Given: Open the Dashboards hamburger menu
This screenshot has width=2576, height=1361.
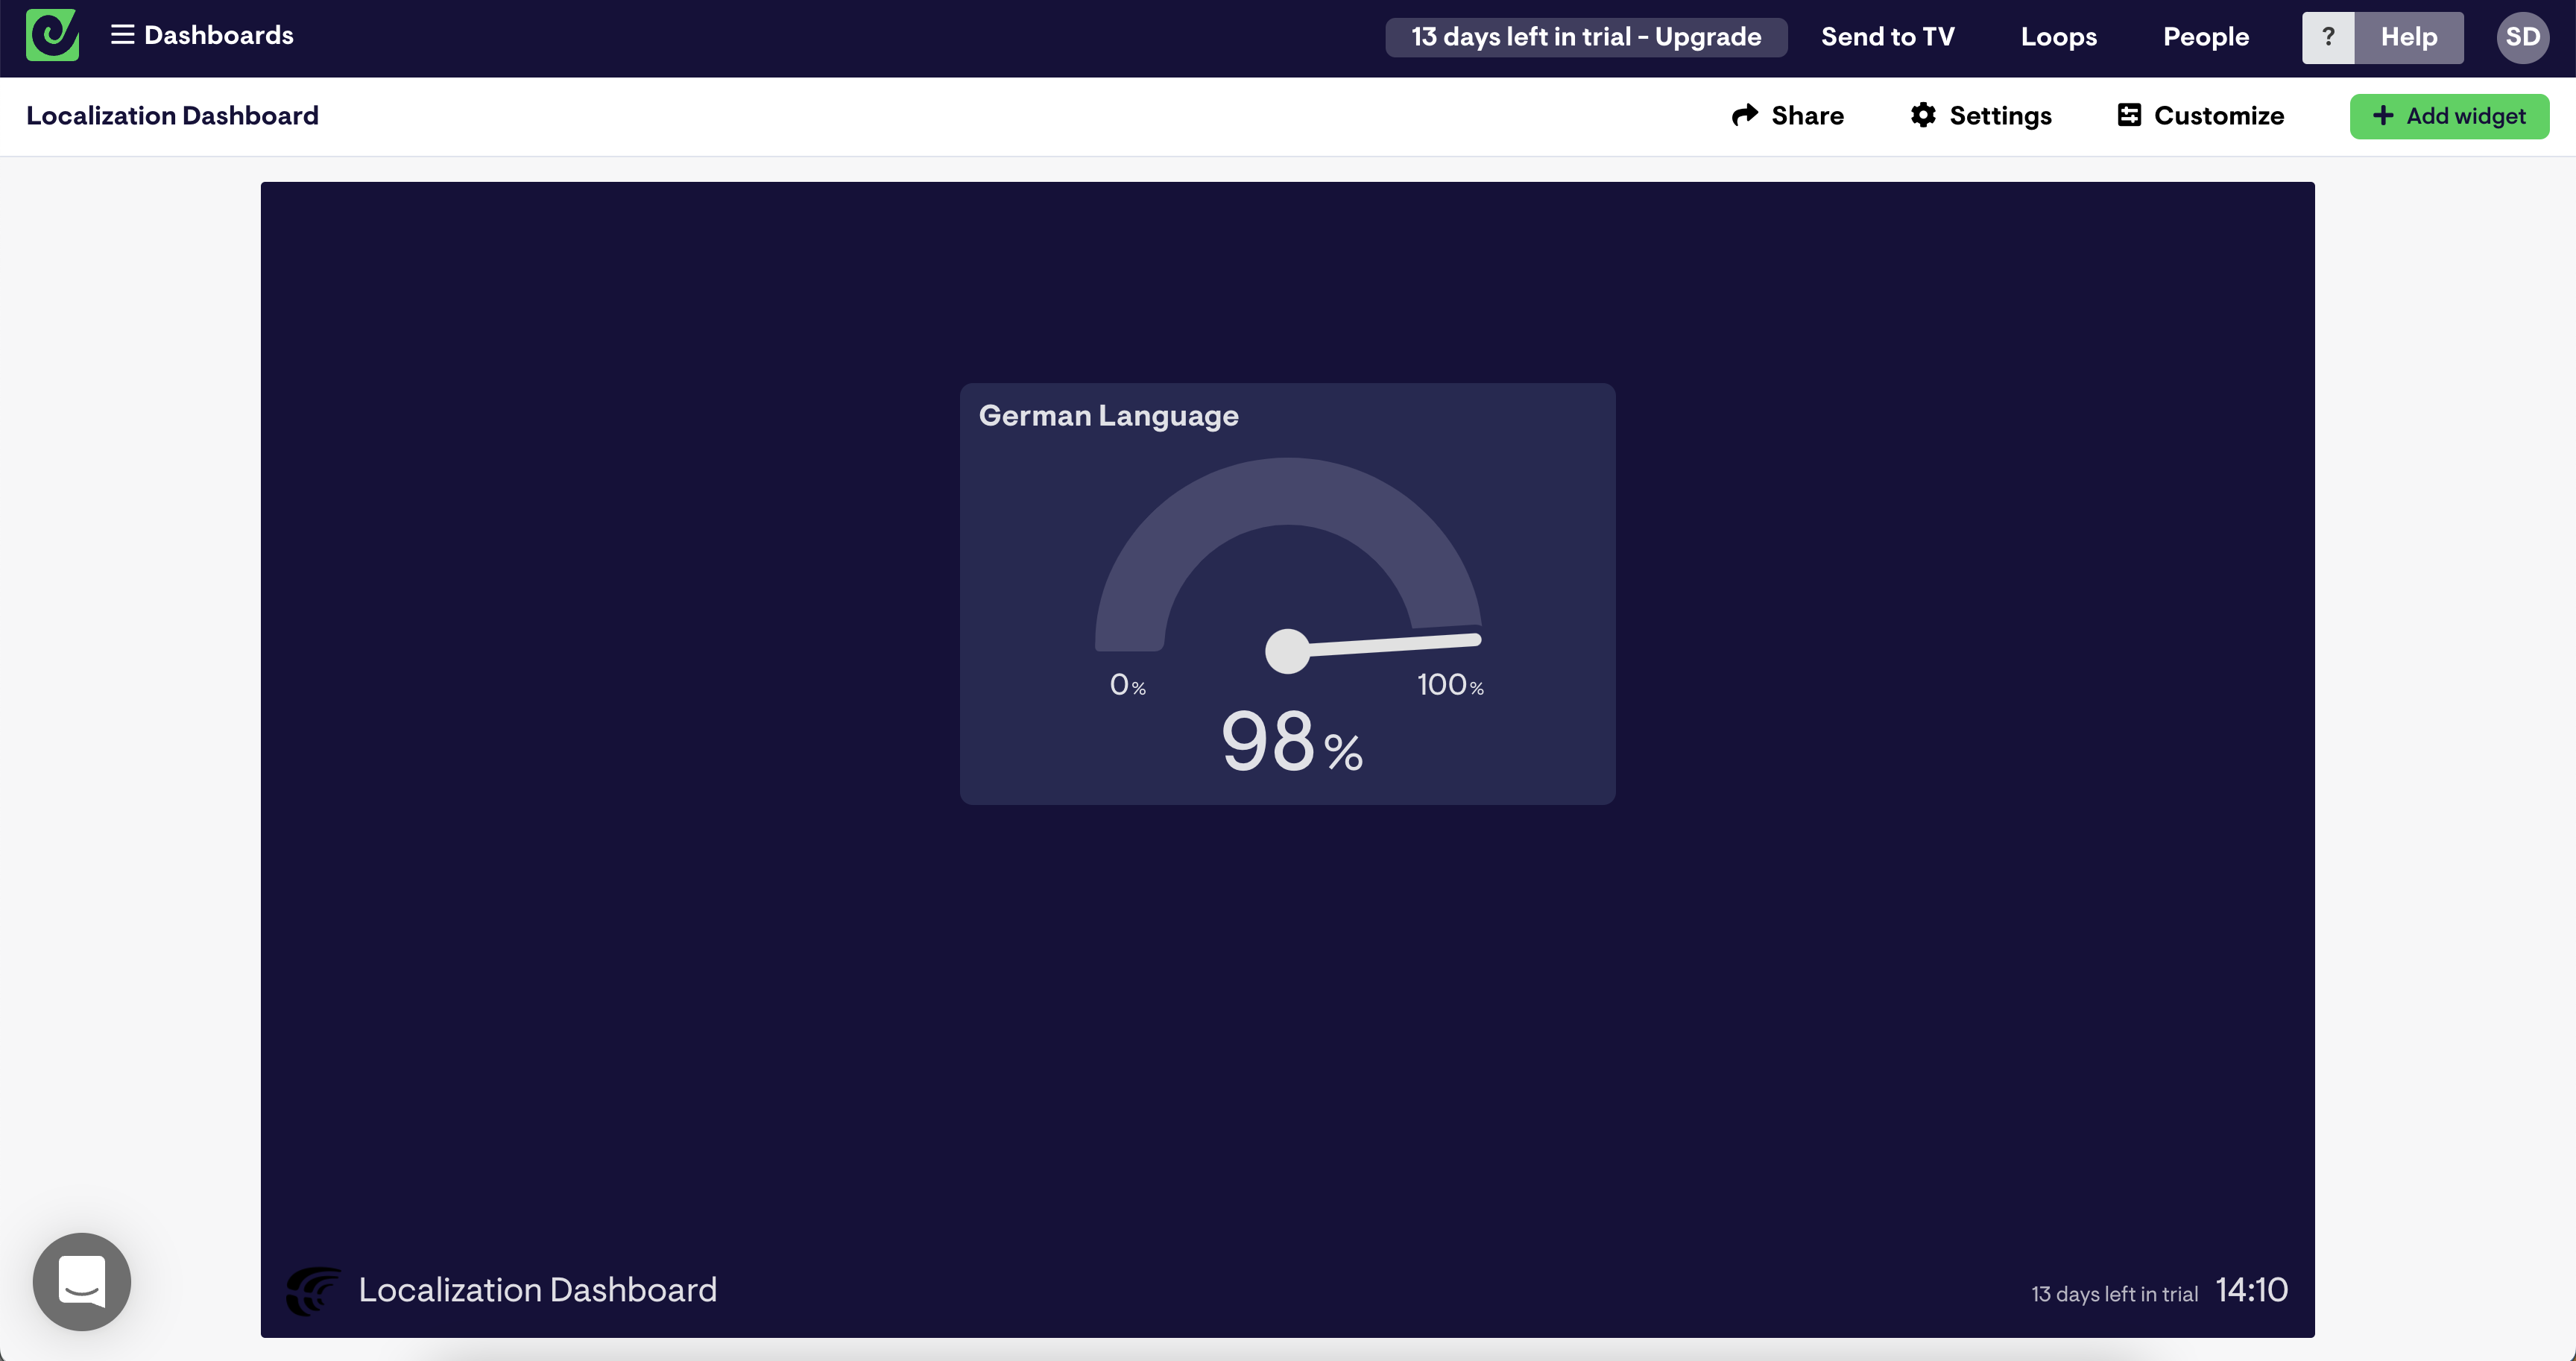Looking at the screenshot, I should click(202, 35).
